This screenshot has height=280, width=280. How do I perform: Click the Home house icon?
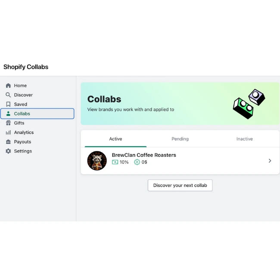(8, 86)
